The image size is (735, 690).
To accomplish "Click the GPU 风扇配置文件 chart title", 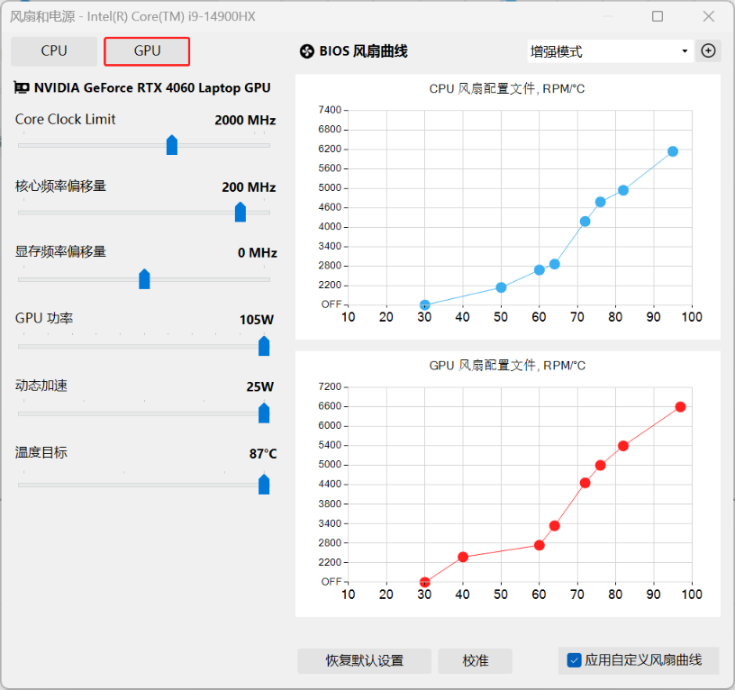I will pyautogui.click(x=507, y=365).
